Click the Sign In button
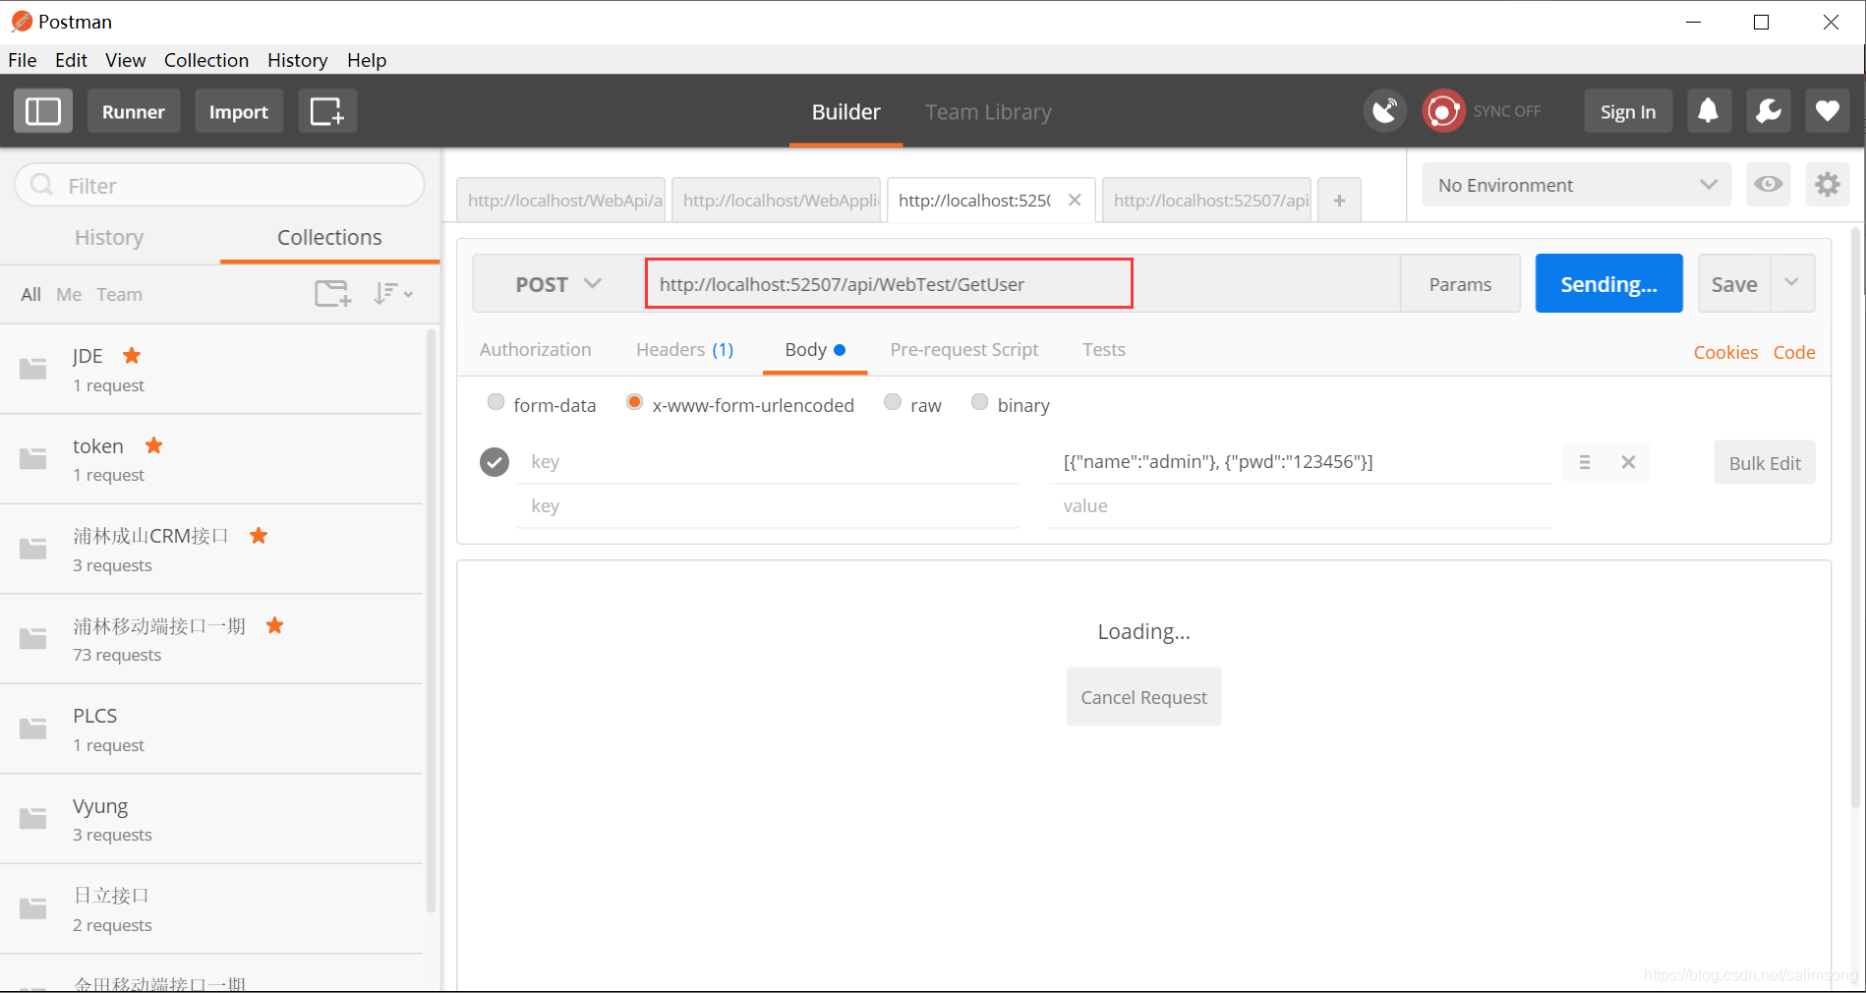The image size is (1866, 993). (x=1628, y=111)
